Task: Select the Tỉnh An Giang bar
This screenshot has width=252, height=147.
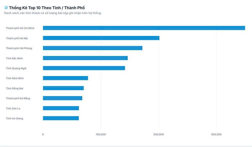Action: (61, 118)
